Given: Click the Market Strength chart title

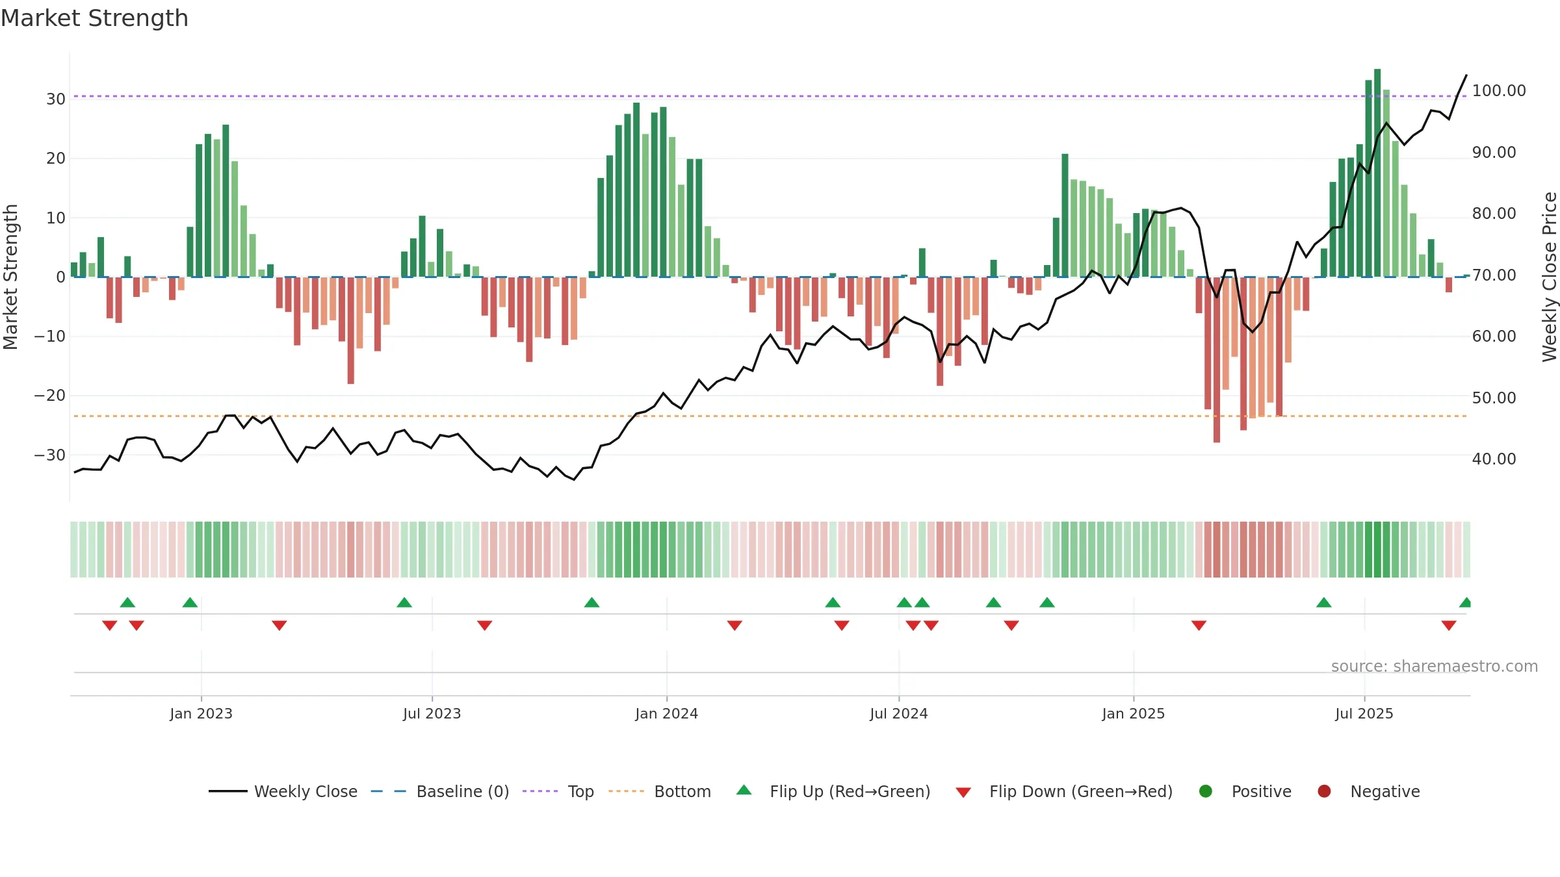Looking at the screenshot, I should (94, 18).
